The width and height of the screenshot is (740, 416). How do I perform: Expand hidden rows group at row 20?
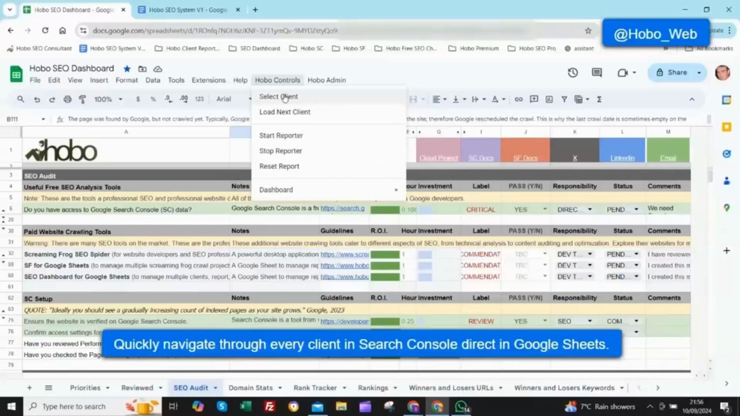point(5,220)
